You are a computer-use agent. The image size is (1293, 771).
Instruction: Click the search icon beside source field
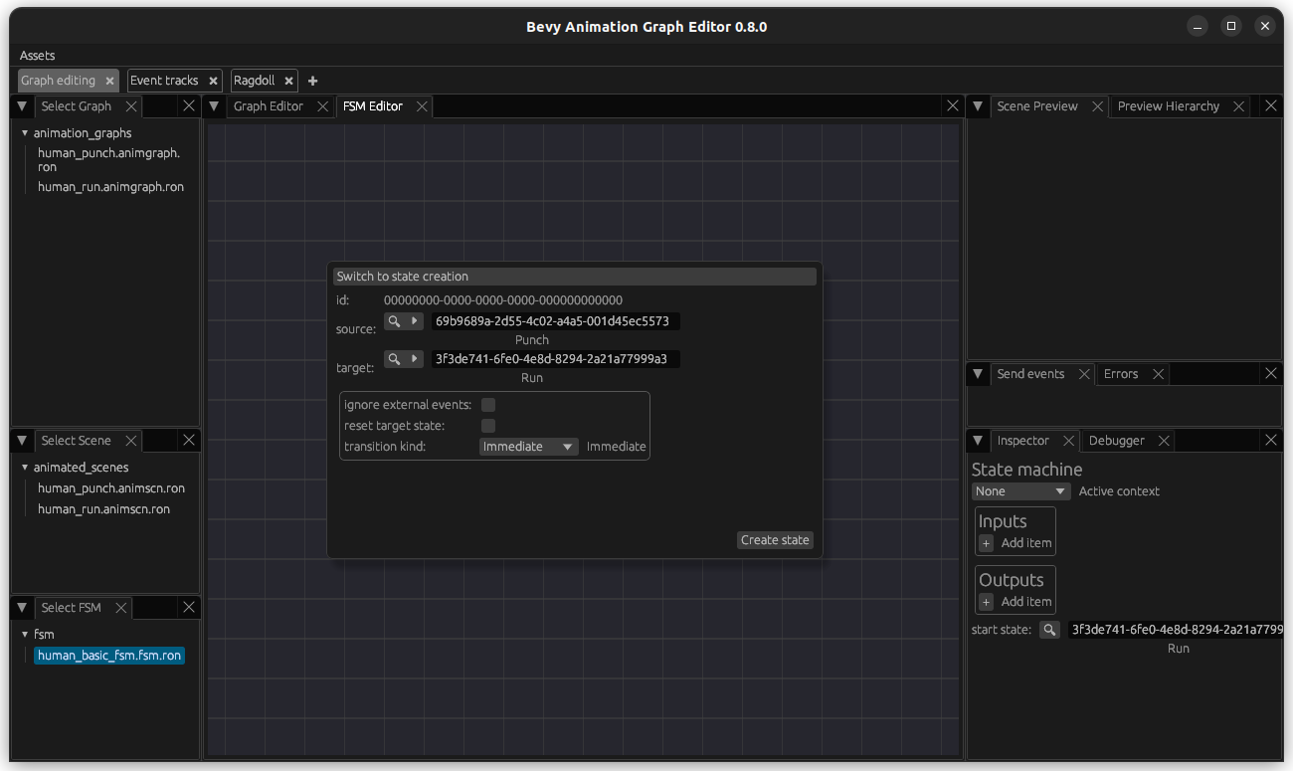tap(394, 321)
